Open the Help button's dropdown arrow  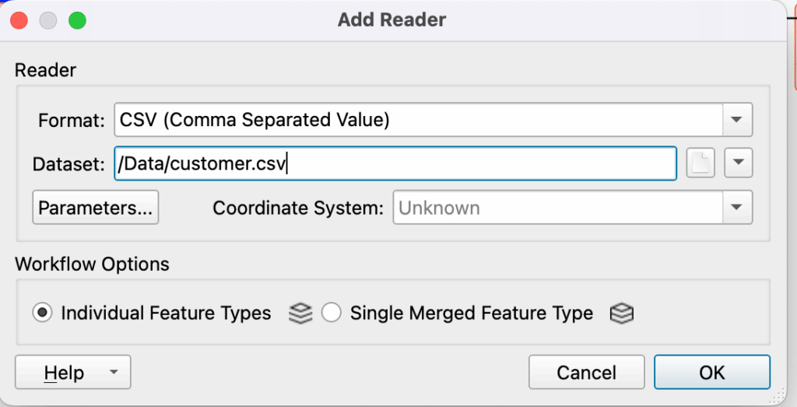point(114,373)
